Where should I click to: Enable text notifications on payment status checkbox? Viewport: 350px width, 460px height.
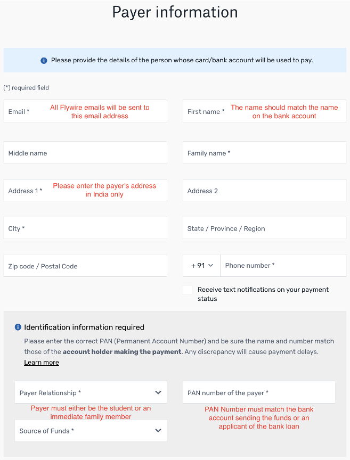tap(188, 290)
